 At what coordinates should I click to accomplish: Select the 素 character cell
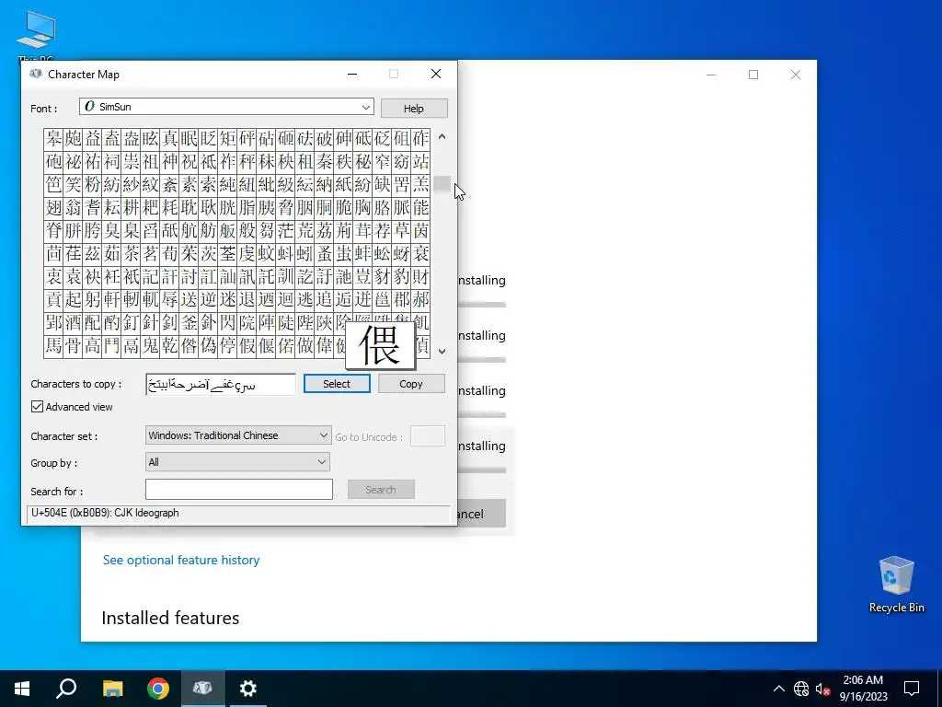tap(189, 184)
